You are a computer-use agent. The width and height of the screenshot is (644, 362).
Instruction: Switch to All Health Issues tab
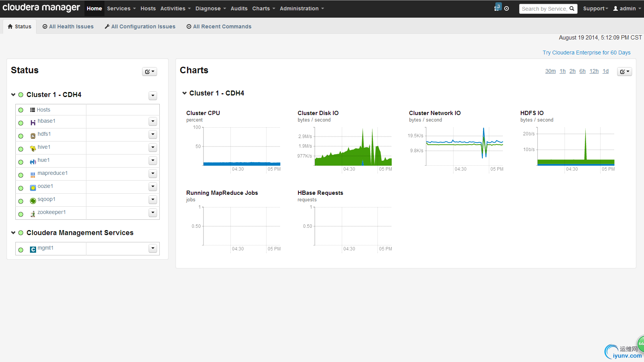[x=68, y=26]
